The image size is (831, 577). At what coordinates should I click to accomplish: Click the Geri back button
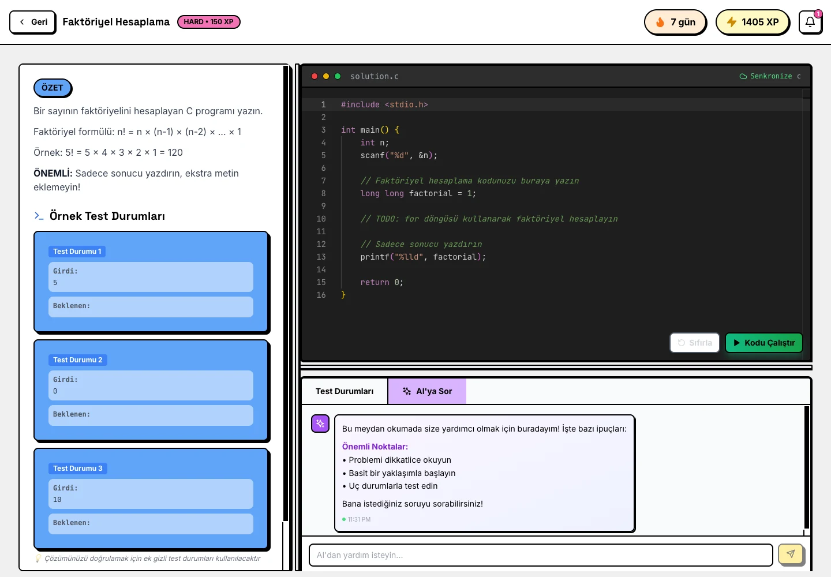tap(32, 22)
